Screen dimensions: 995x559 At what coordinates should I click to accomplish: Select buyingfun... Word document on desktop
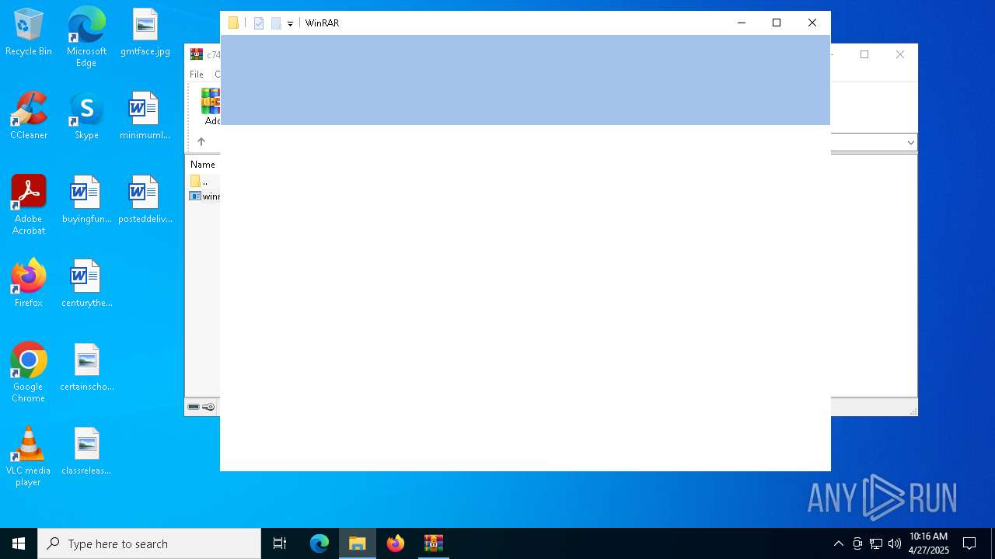tap(86, 200)
